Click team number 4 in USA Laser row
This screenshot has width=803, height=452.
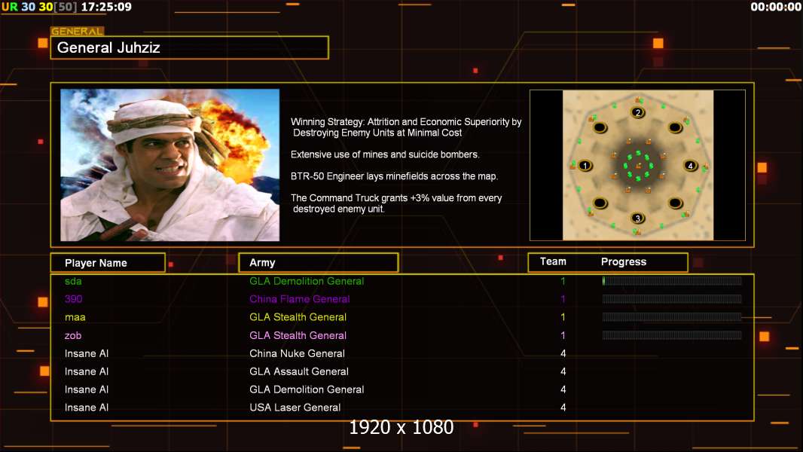point(563,408)
